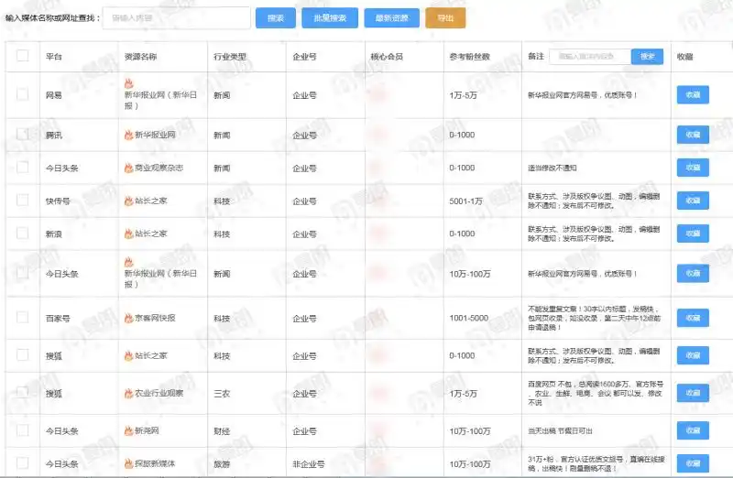Select the checkbox for the 百家号 row

pyautogui.click(x=23, y=318)
